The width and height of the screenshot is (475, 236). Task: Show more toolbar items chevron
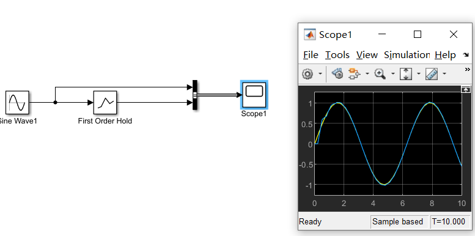(468, 69)
